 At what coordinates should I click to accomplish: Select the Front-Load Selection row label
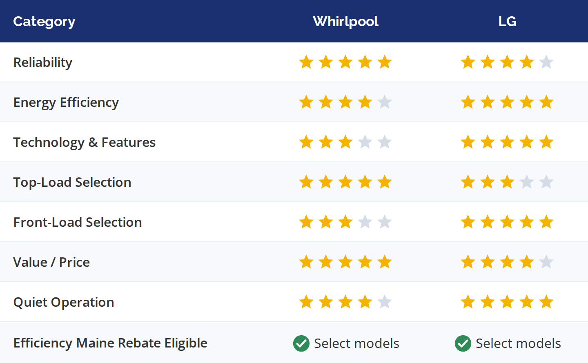pos(78,222)
